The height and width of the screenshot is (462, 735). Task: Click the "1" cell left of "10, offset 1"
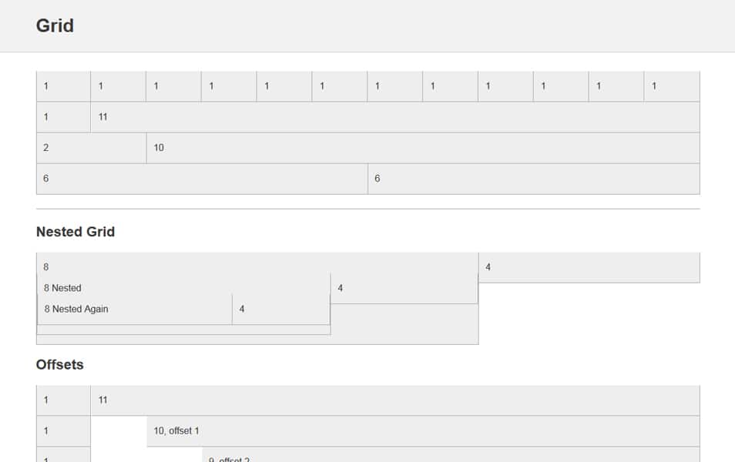63,431
